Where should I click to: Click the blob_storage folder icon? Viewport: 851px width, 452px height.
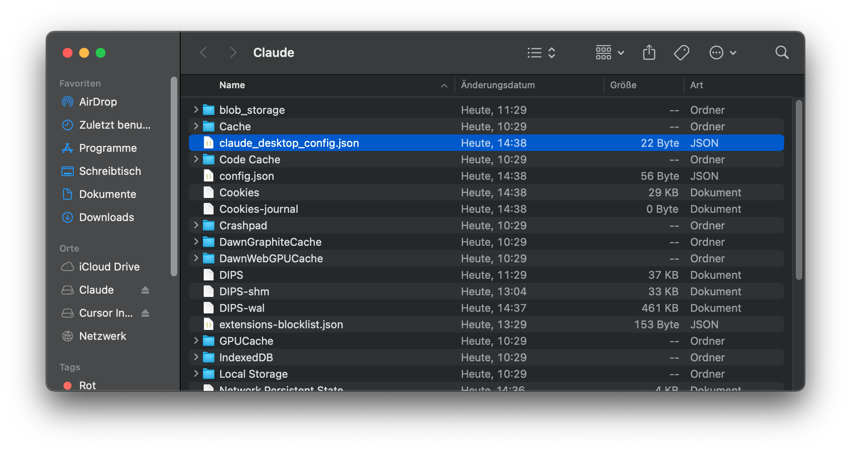coord(209,110)
